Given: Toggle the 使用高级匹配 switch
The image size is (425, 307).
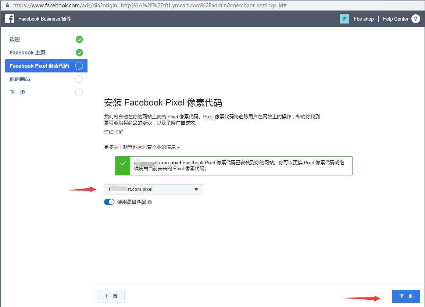Looking at the screenshot, I should tap(109, 202).
